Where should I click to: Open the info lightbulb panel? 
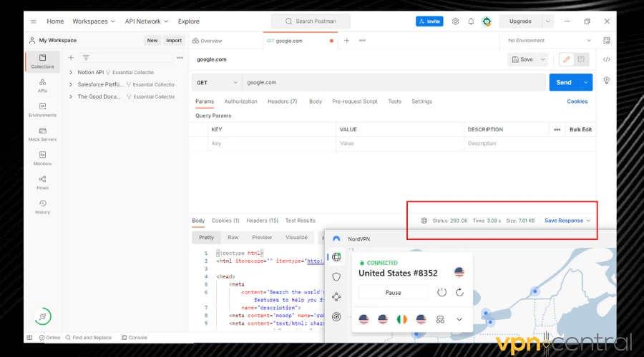coord(607,80)
